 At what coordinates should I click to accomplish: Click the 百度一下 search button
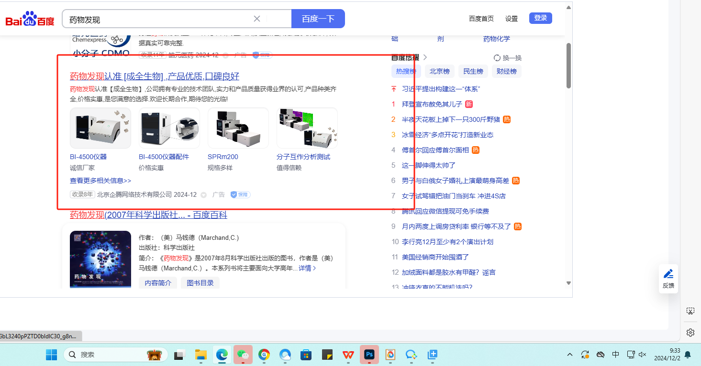coord(318,19)
